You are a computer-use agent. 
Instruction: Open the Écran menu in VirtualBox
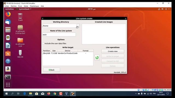(20, 6)
